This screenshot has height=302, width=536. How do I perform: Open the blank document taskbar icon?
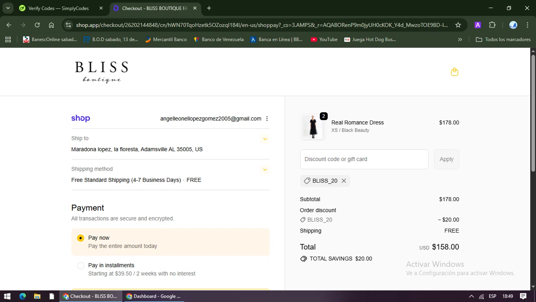pos(52,296)
